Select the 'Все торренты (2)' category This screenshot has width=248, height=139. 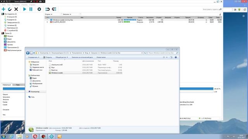click(x=10, y=14)
